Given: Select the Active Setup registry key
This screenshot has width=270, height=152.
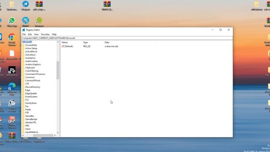Looking at the screenshot, I should pyautogui.click(x=31, y=49).
